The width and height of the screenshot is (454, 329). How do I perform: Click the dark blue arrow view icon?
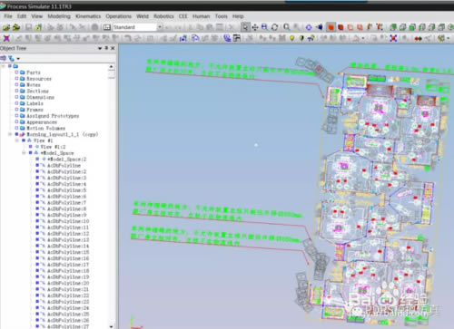(x=320, y=27)
